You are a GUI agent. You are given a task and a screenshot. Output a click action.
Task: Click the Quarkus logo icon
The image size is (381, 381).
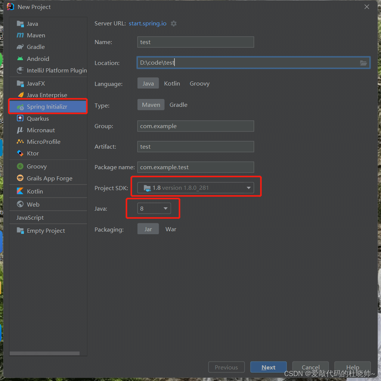coord(20,118)
